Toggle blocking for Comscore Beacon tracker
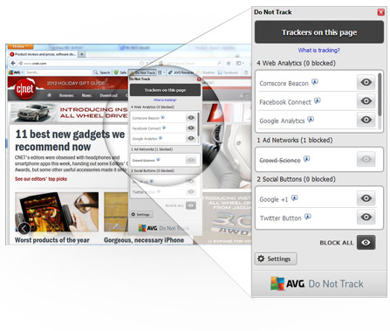The width and height of the screenshot is (390, 331). click(366, 82)
